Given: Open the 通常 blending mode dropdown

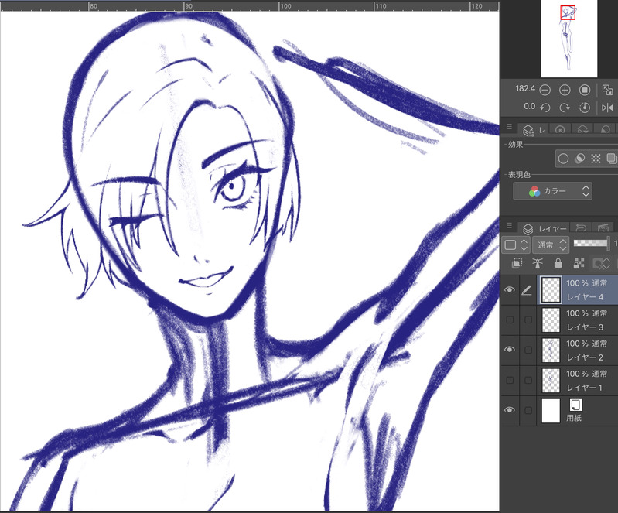Looking at the screenshot, I should [550, 245].
